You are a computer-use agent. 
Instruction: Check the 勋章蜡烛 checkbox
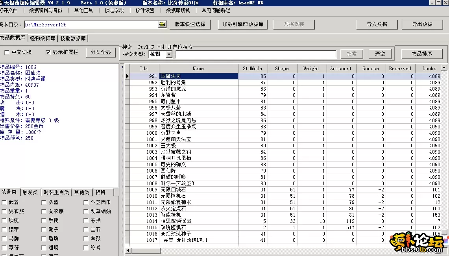(x=86, y=211)
